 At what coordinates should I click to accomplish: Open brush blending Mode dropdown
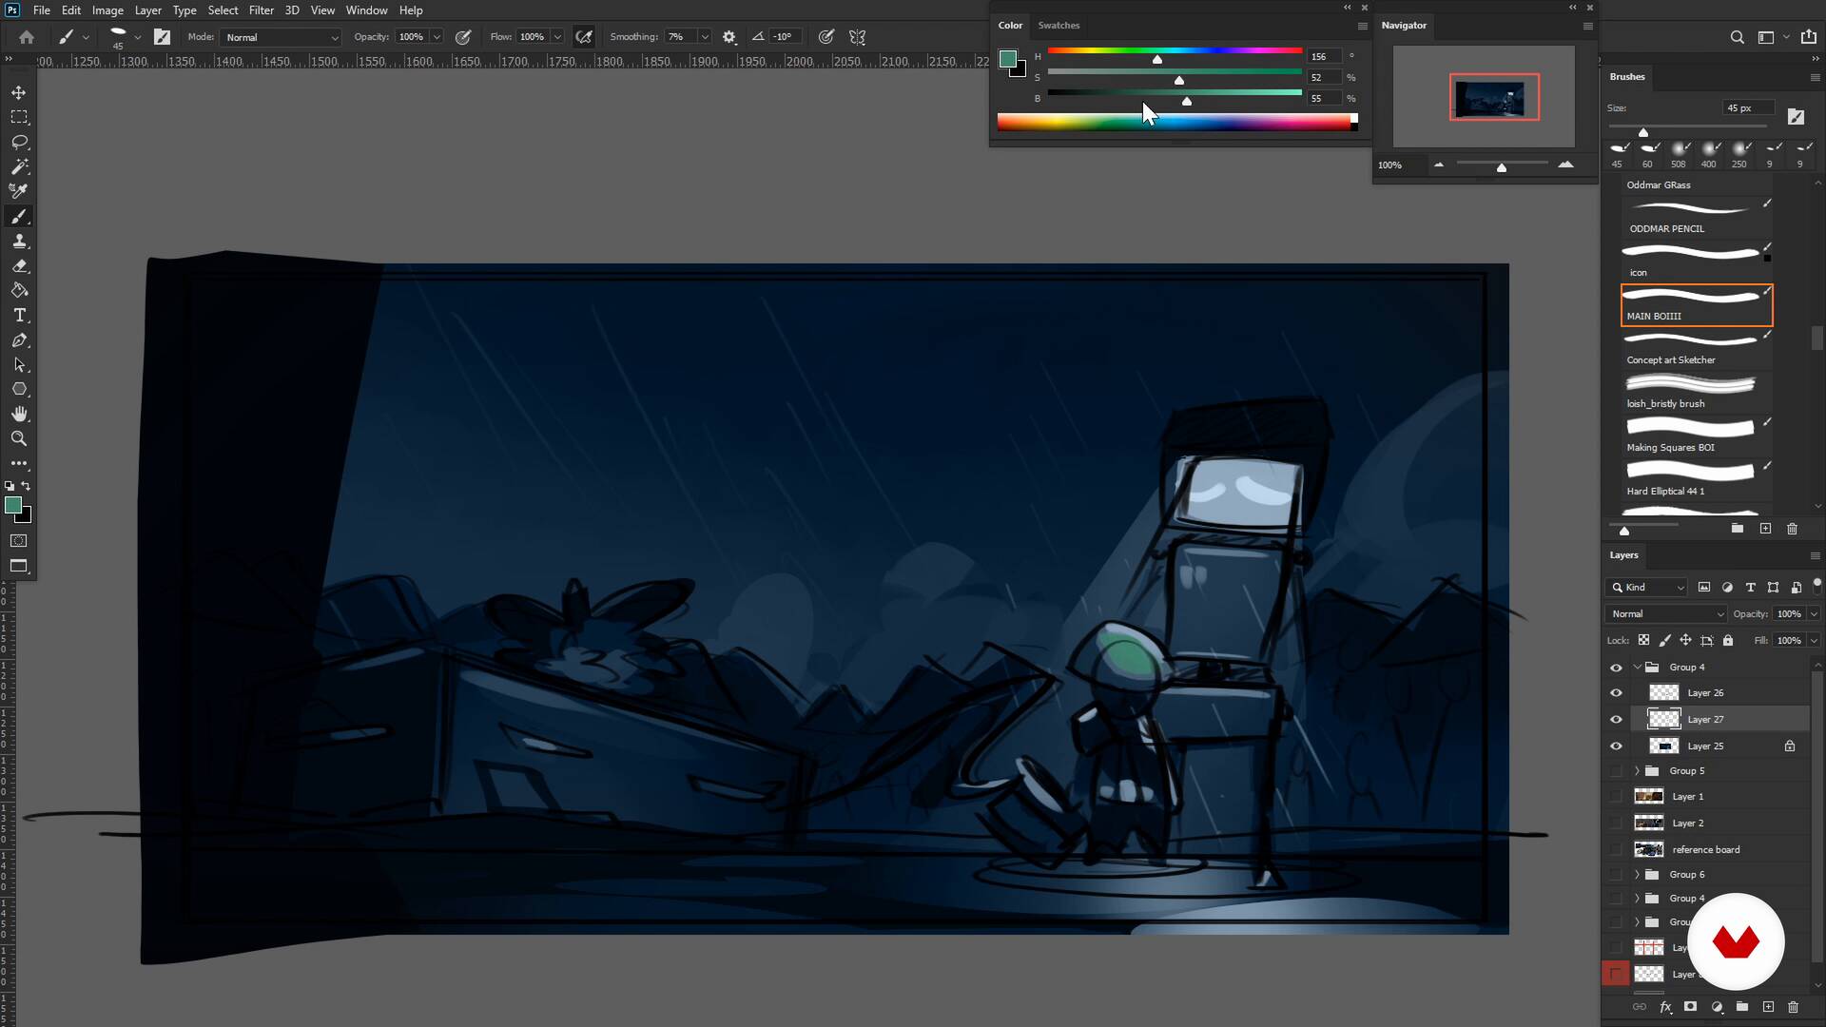281,37
